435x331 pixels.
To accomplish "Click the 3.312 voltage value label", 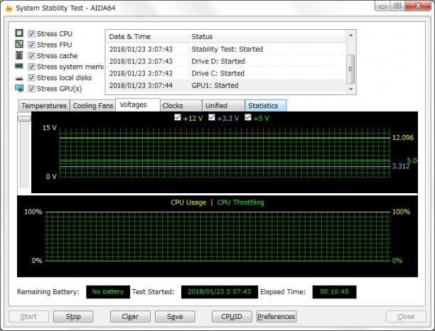I will pyautogui.click(x=401, y=166).
